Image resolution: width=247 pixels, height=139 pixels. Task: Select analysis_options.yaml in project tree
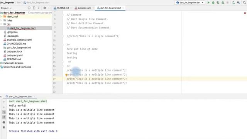[19, 40]
